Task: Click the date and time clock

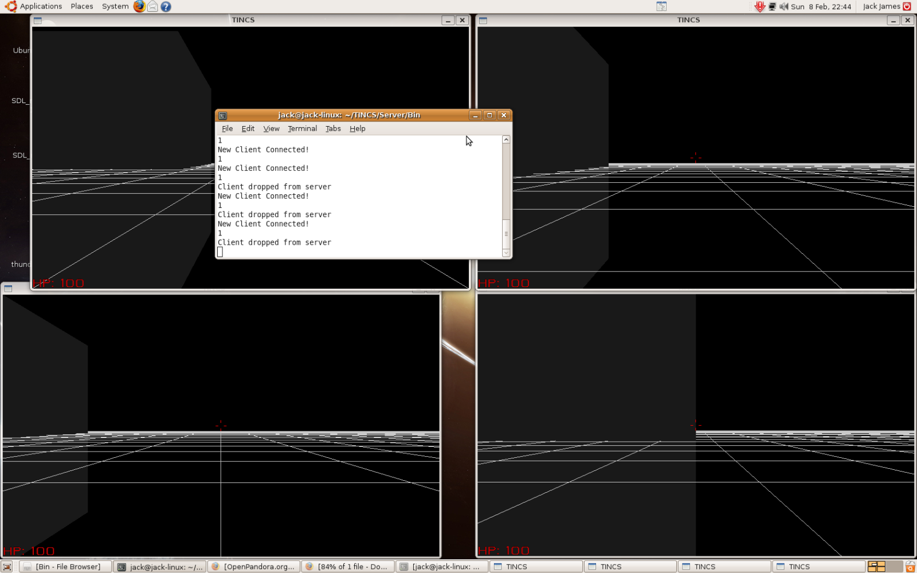Action: (x=821, y=6)
